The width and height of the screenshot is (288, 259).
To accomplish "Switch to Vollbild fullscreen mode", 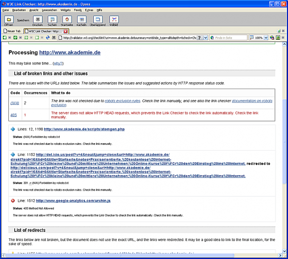I will pyautogui.click(x=114, y=20).
